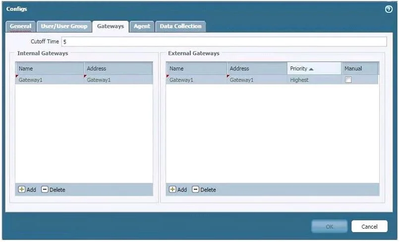
Task: Click the minus icon under Internal Gateways
Action: 45,189
